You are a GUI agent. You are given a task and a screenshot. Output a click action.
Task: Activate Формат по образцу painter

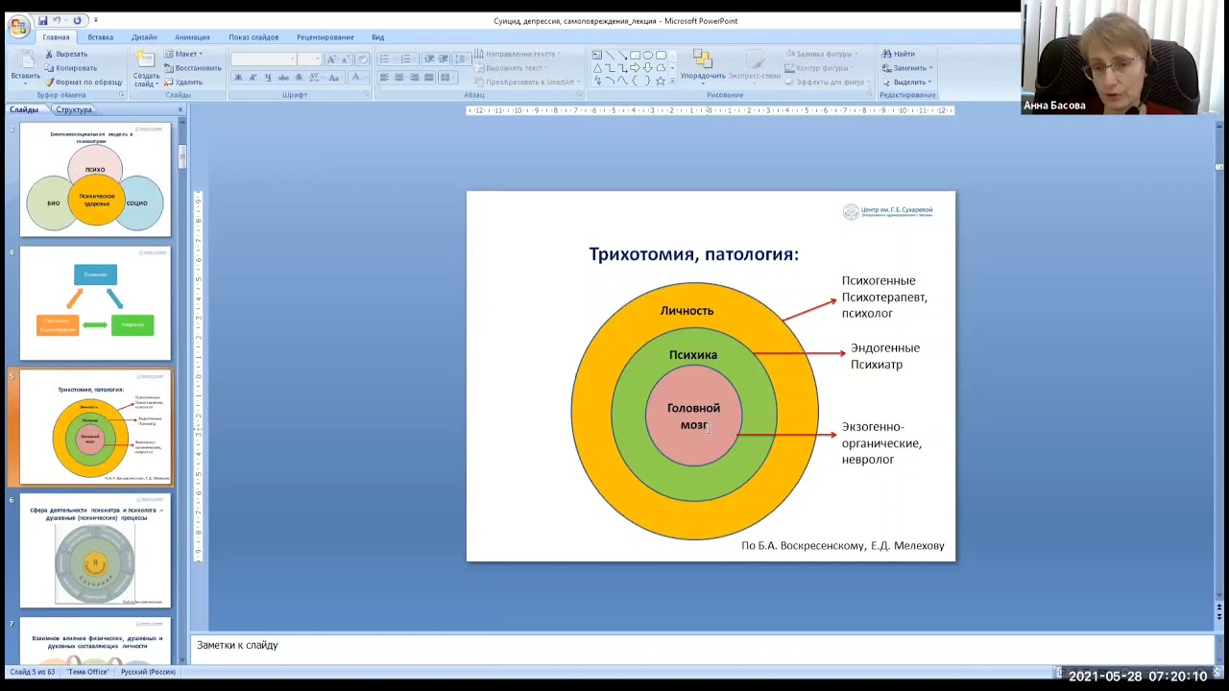(84, 82)
